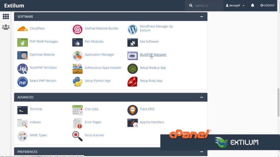
Task: Click the Setup Node.js App icon
Action: coord(133,69)
